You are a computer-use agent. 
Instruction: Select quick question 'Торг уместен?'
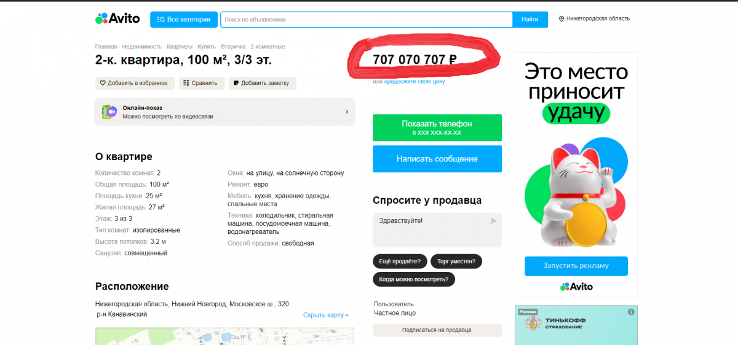pyautogui.click(x=456, y=262)
